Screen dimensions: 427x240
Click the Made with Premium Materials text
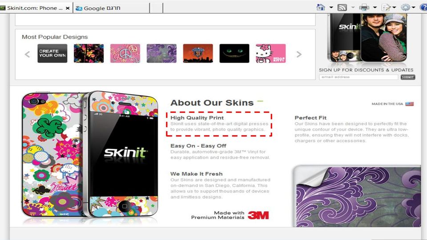coord(218,215)
